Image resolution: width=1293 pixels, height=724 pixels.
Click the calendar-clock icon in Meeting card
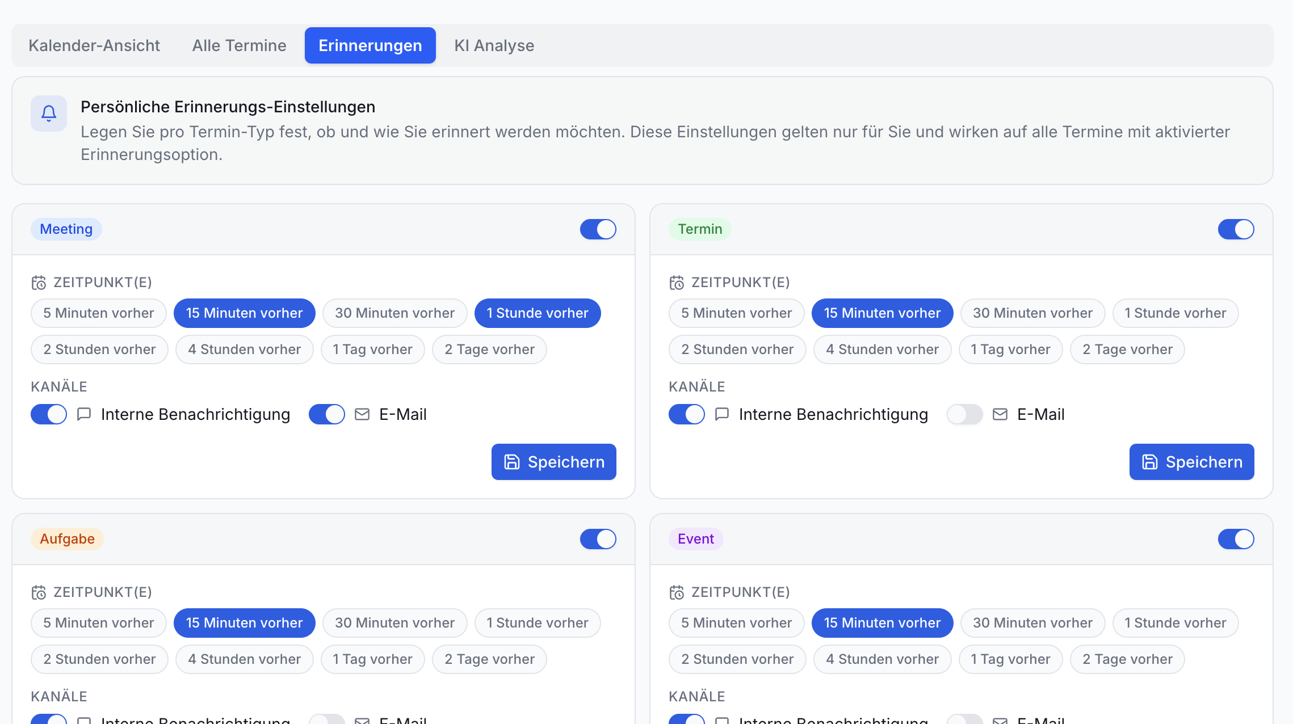tap(39, 283)
